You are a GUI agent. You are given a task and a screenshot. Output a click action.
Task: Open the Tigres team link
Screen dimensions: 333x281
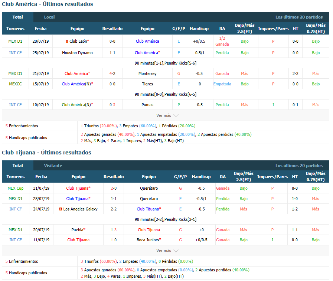147,84
